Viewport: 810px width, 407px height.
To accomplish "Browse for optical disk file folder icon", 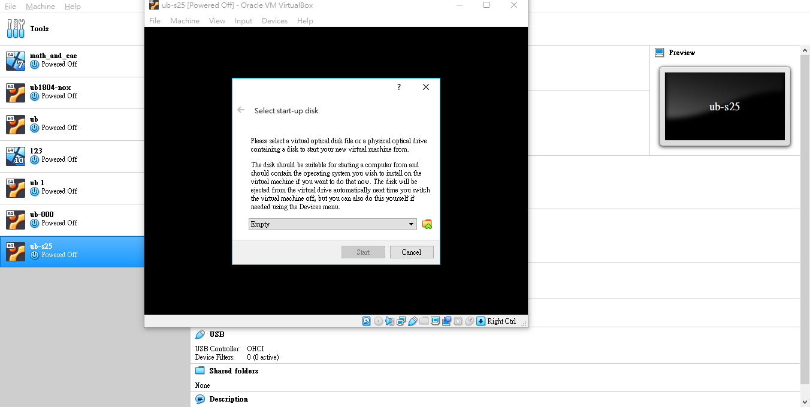I will pos(427,224).
